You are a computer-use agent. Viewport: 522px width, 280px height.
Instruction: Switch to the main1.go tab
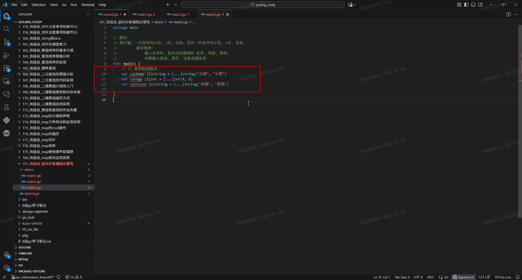click(146, 14)
